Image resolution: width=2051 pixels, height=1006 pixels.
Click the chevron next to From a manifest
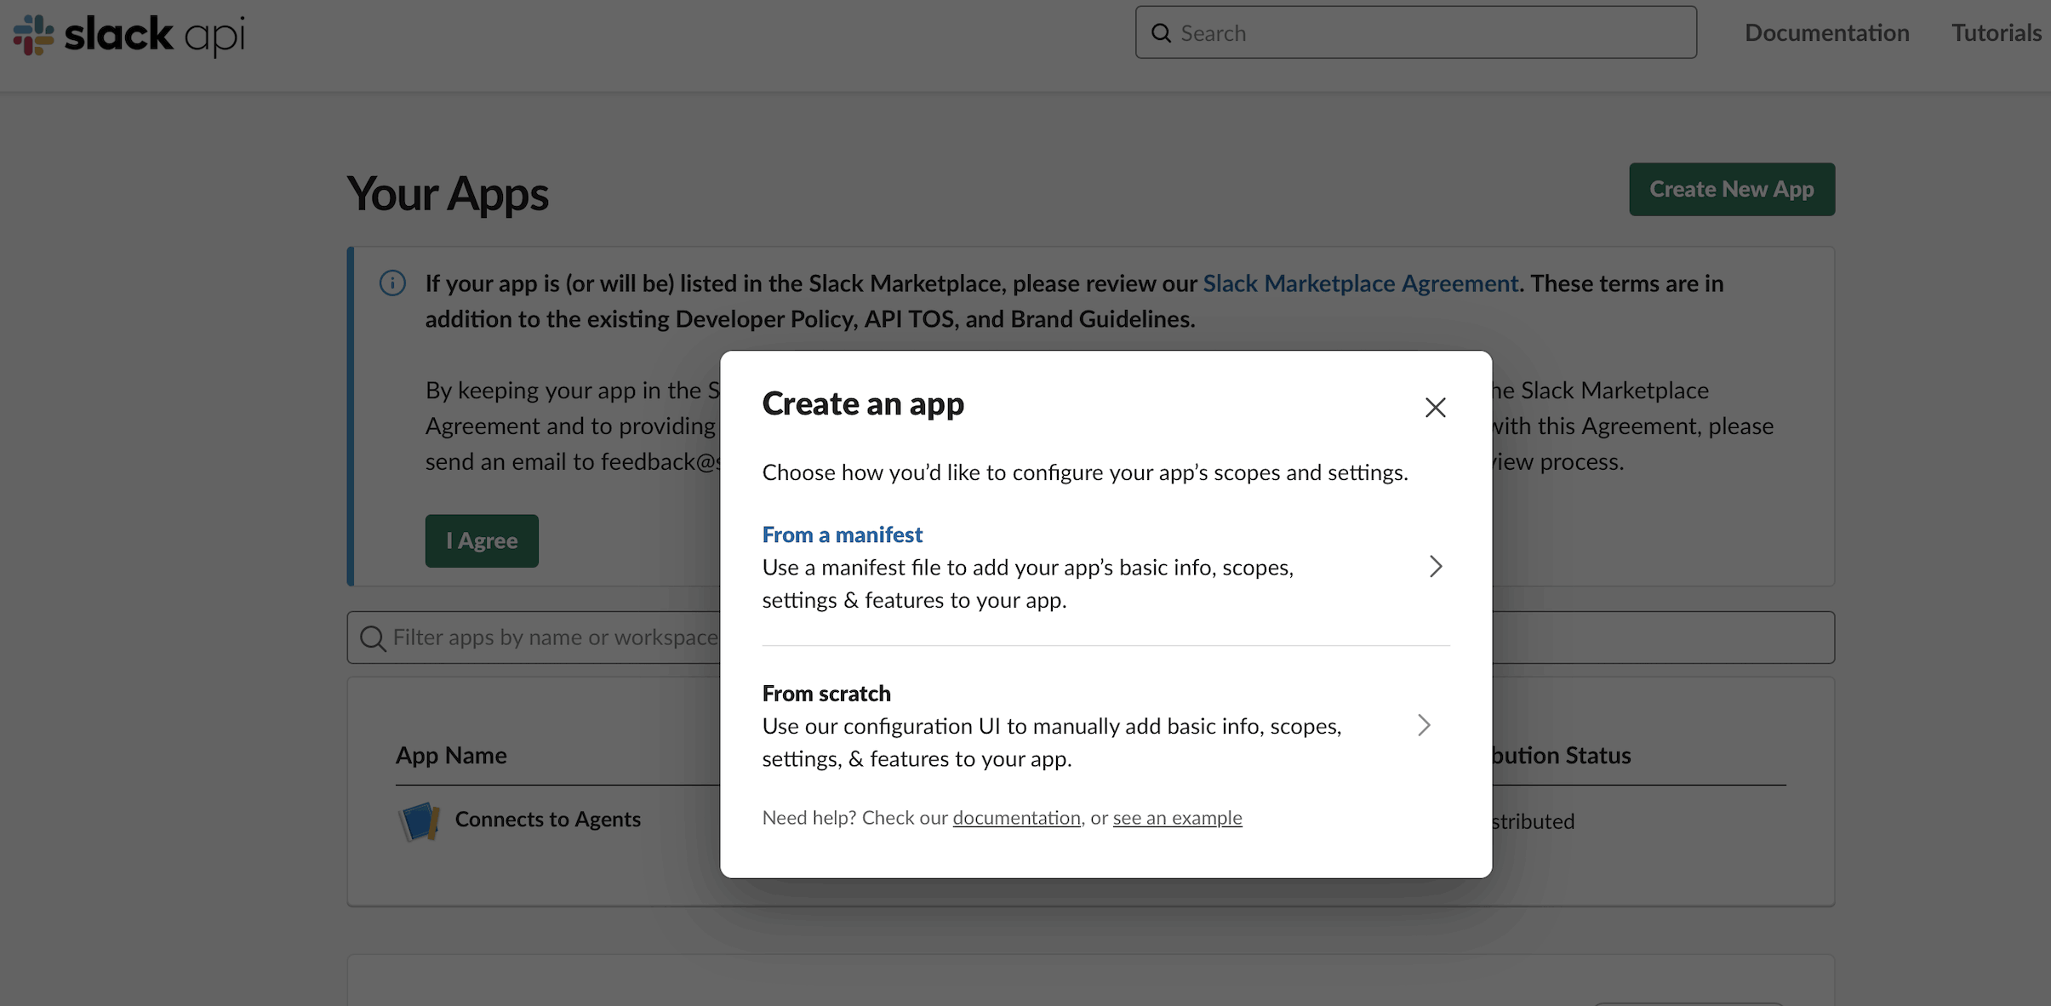click(1435, 566)
